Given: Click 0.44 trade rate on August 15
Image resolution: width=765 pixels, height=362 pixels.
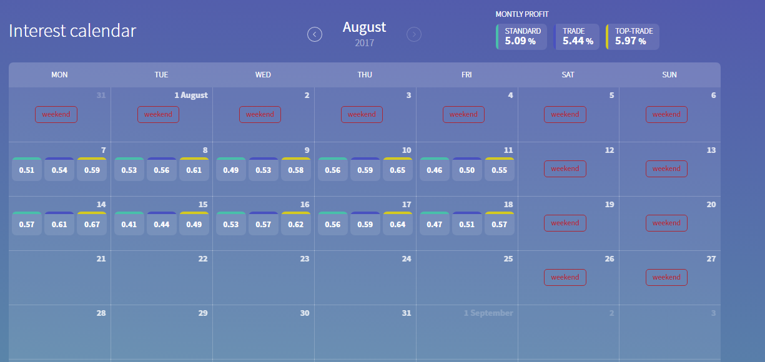Looking at the screenshot, I should pos(161,224).
